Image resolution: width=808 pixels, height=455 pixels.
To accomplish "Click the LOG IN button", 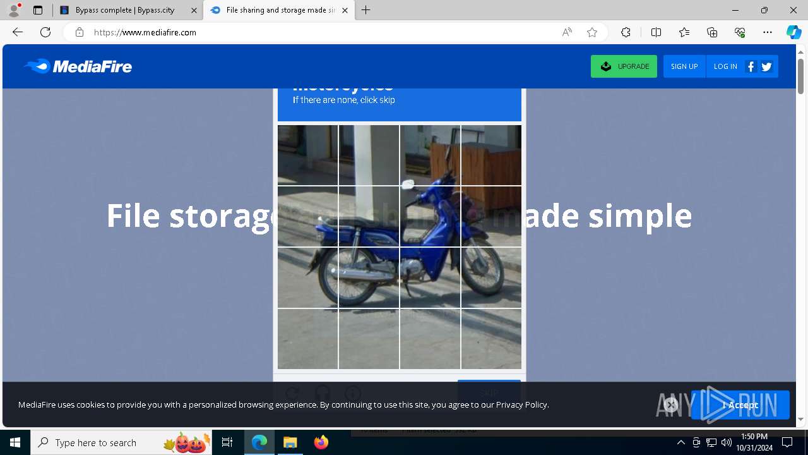I will click(x=725, y=66).
